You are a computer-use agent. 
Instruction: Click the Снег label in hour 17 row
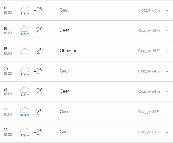64,10
